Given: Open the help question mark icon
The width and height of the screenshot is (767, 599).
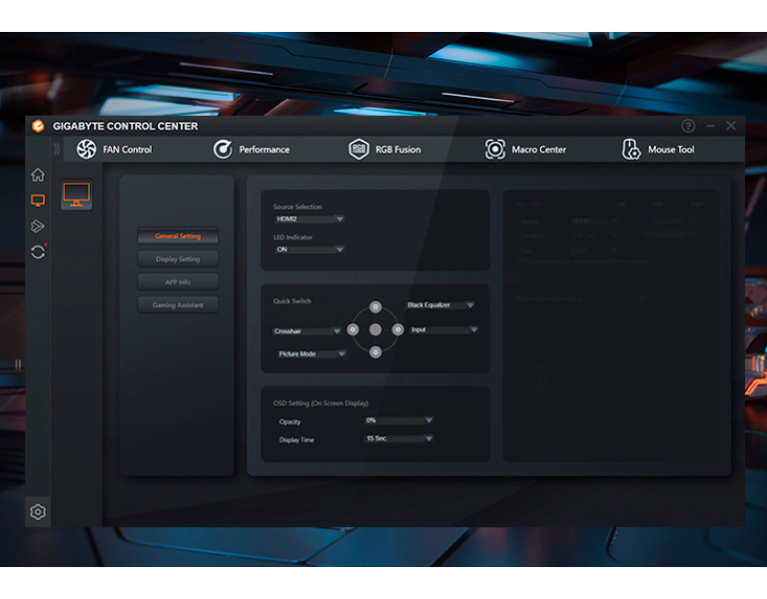Looking at the screenshot, I should [x=688, y=126].
